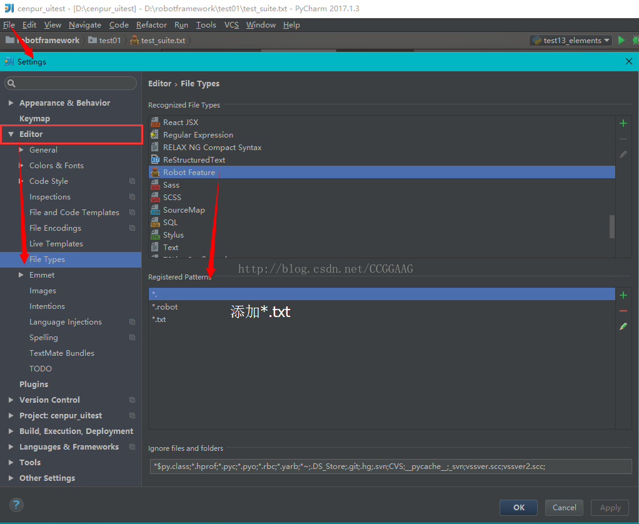The height and width of the screenshot is (524, 639).
Task: Expand Appearance & Behavior section
Action: click(x=11, y=103)
